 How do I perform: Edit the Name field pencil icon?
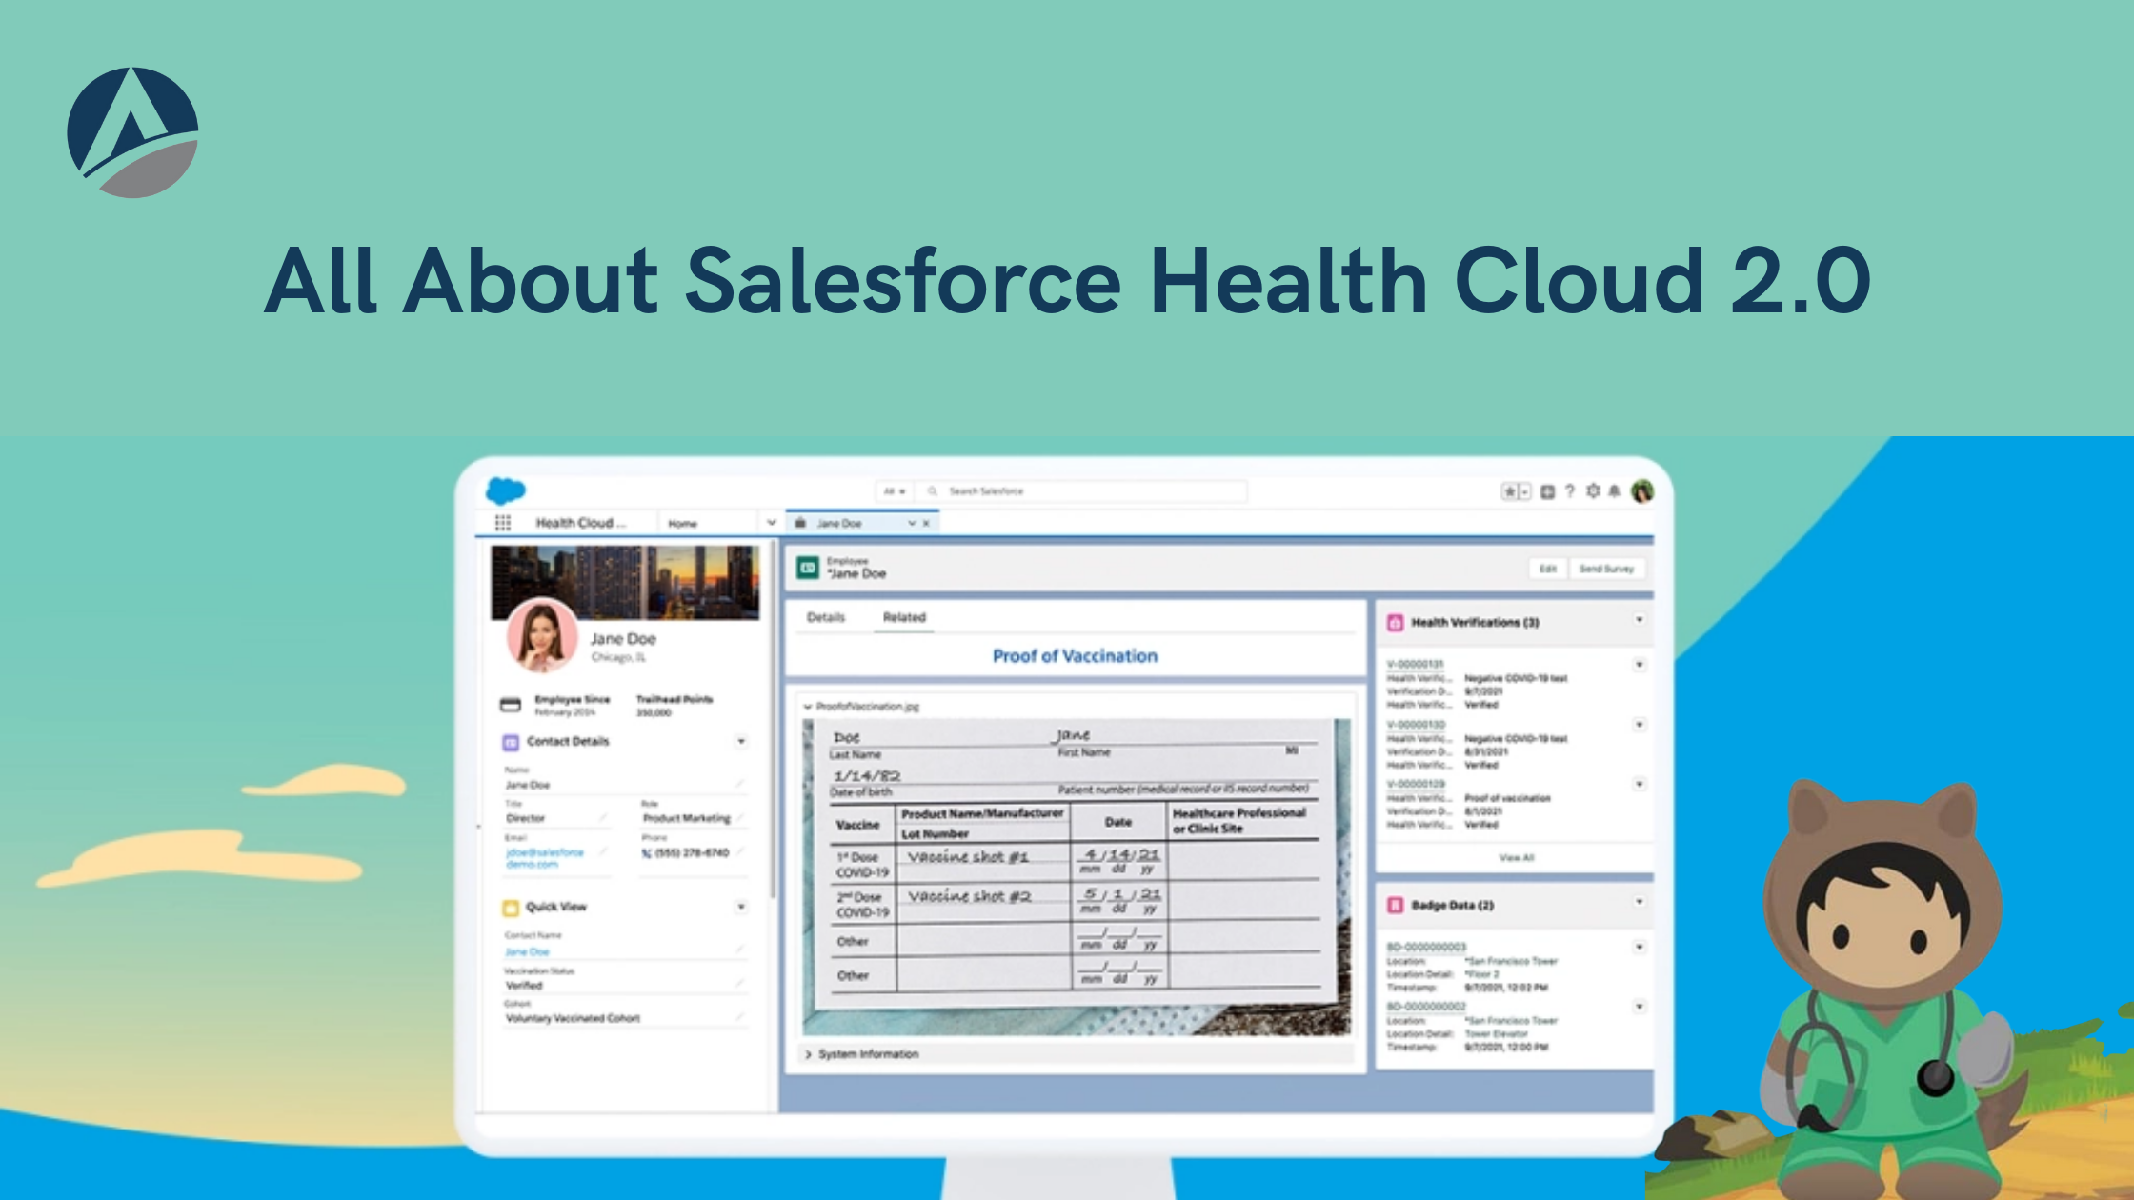(x=739, y=784)
